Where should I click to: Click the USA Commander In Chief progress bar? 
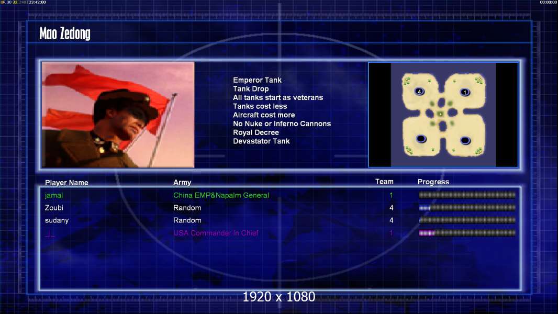(467, 233)
